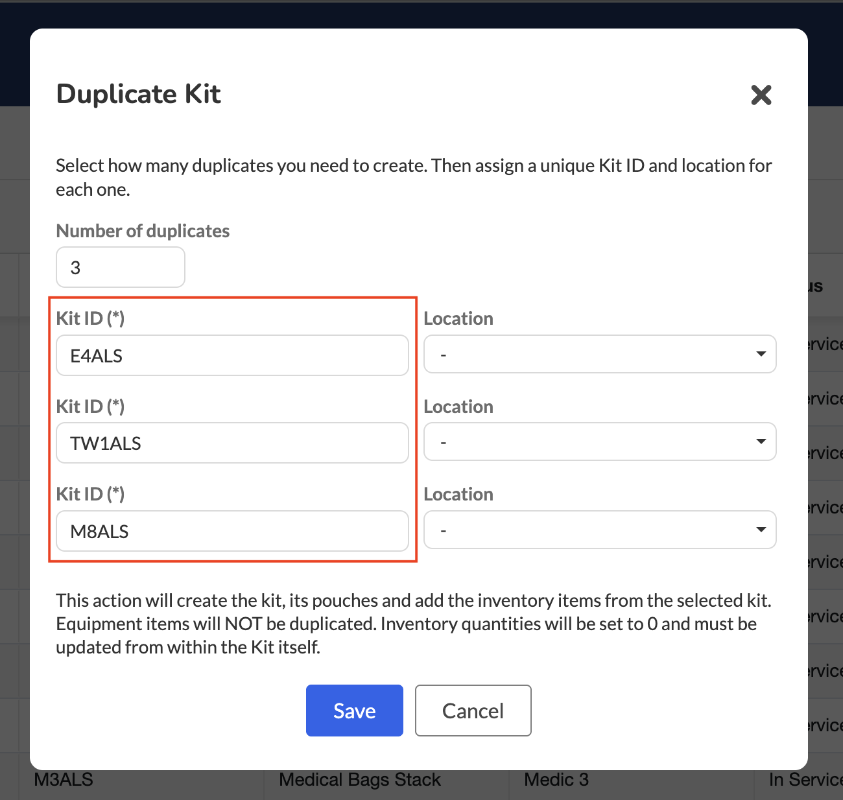Viewport: 843px width, 800px height.
Task: Focus the Kit ID field containing E4ALS
Action: click(232, 355)
